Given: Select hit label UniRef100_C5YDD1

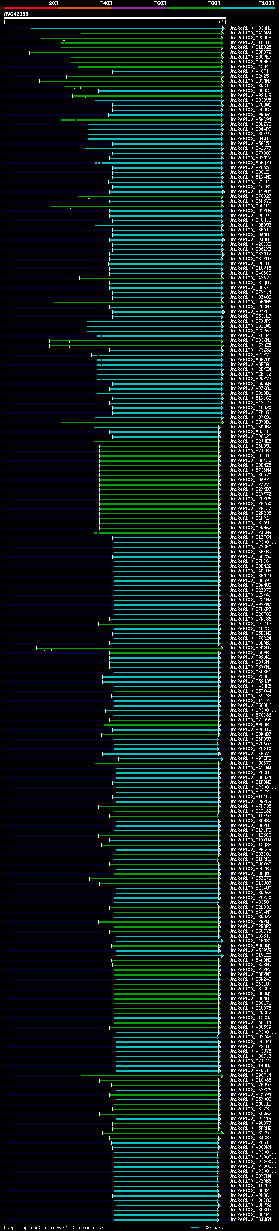Looking at the screenshot, I should [x=250, y=422].
